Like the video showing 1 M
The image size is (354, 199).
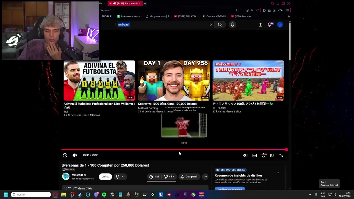click(154, 177)
